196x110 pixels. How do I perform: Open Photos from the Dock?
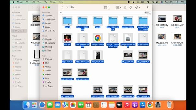73,105
